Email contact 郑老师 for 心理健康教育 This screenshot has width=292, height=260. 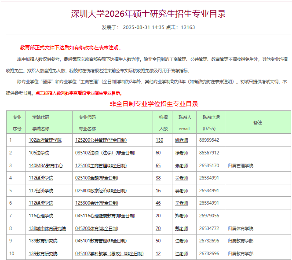181,216
